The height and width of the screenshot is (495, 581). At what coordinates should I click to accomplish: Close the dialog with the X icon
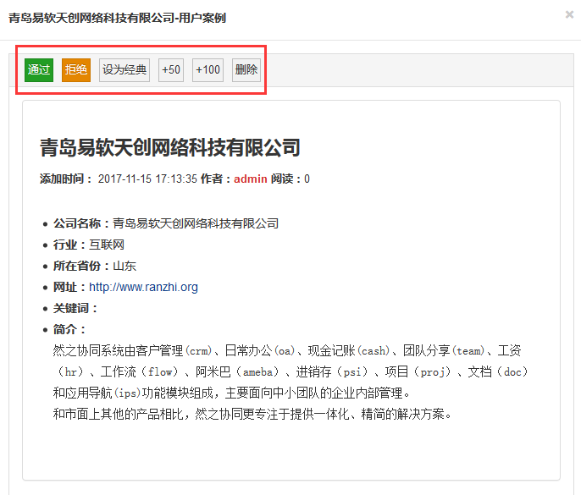(569, 15)
